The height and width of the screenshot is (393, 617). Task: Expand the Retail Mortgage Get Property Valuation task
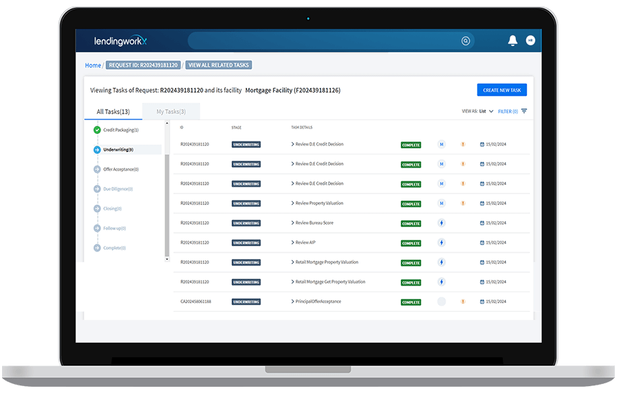(x=292, y=282)
